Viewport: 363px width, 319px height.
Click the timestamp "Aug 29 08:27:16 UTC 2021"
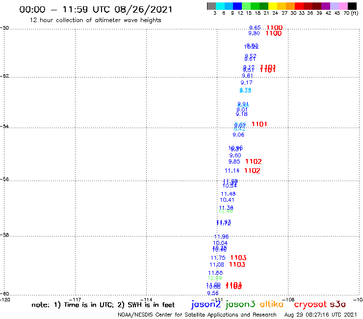point(321,315)
